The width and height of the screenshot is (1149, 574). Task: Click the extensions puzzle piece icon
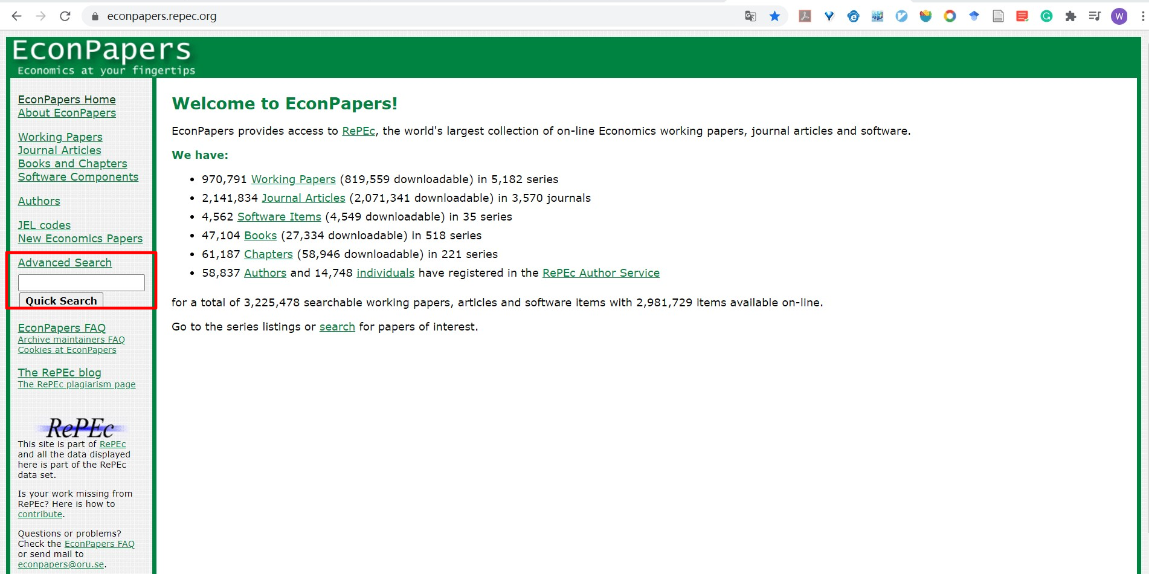pos(1071,16)
